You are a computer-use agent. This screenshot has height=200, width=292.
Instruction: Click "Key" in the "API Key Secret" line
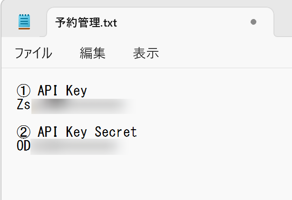(x=77, y=132)
